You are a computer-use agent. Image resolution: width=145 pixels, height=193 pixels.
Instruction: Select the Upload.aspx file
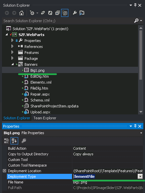pyautogui.click(x=40, y=112)
